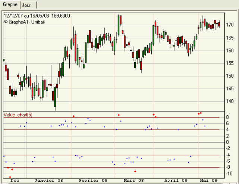Click the indicator axis label 0
This screenshot has width=239, height=184.
point(227,142)
